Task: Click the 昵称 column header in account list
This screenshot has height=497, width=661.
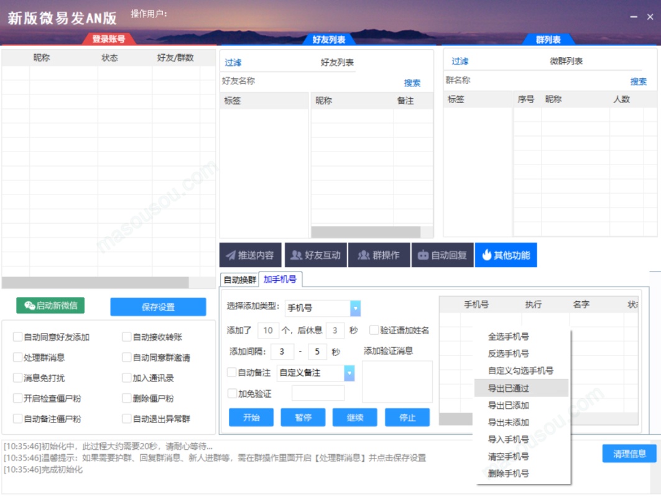Action: click(41, 58)
